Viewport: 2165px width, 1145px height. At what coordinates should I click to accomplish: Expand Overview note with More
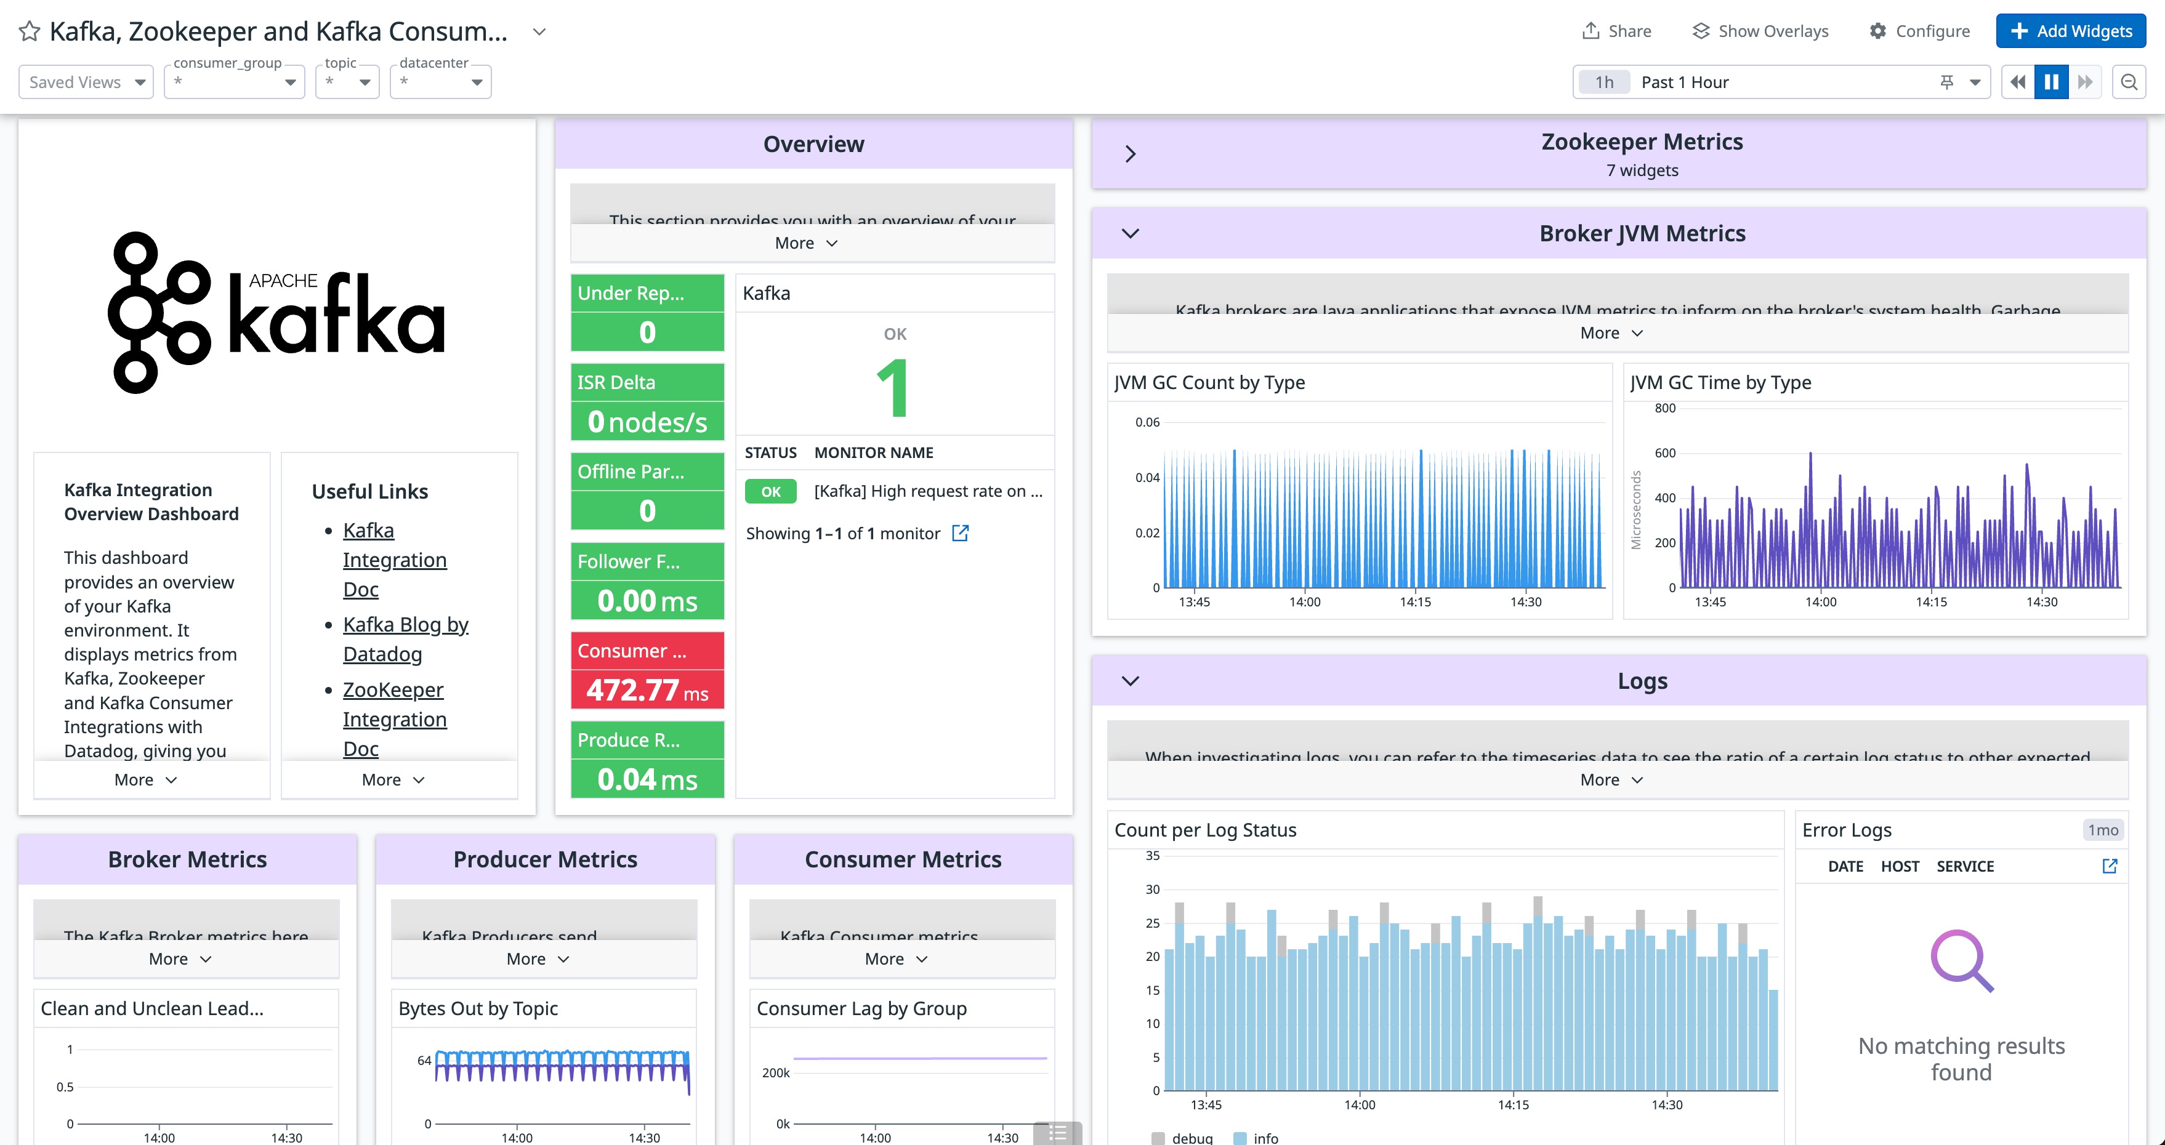(806, 243)
